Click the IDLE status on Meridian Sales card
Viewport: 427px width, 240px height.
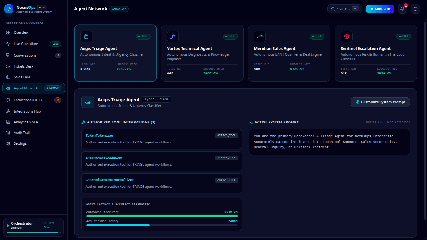point(317,37)
